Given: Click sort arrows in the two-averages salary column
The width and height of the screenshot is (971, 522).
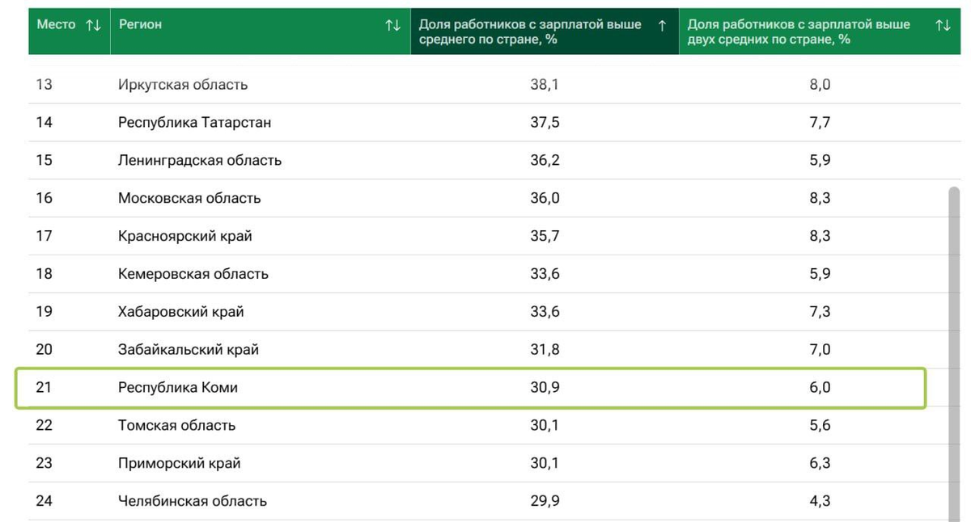Looking at the screenshot, I should (x=943, y=25).
